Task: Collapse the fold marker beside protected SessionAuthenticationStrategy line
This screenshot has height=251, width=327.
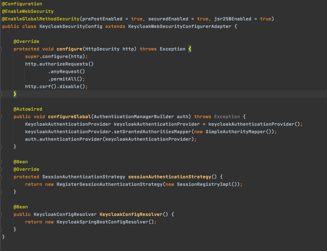Action: tap(1, 177)
